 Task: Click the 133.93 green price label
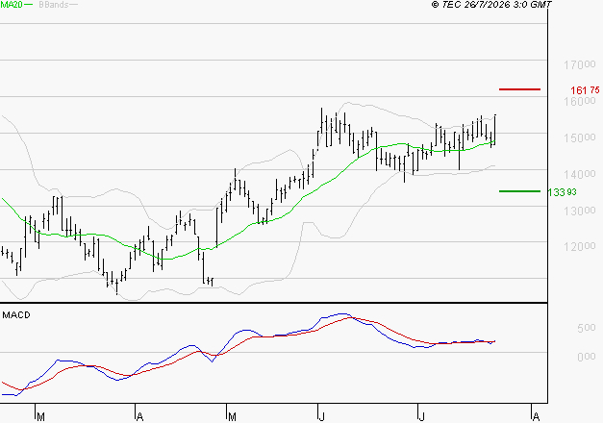562,192
